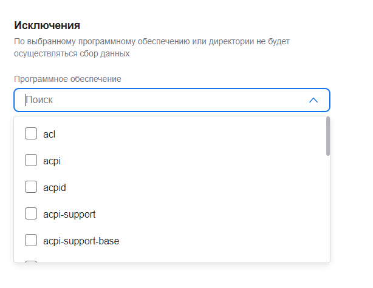Screen dimensions: 373x288
Task: Toggle the acpi-support checkbox
Action: click(31, 214)
